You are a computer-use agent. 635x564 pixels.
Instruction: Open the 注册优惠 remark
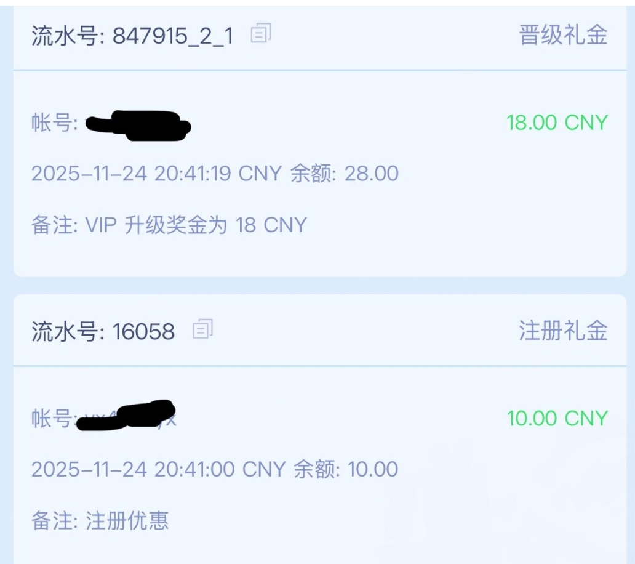pos(127,521)
